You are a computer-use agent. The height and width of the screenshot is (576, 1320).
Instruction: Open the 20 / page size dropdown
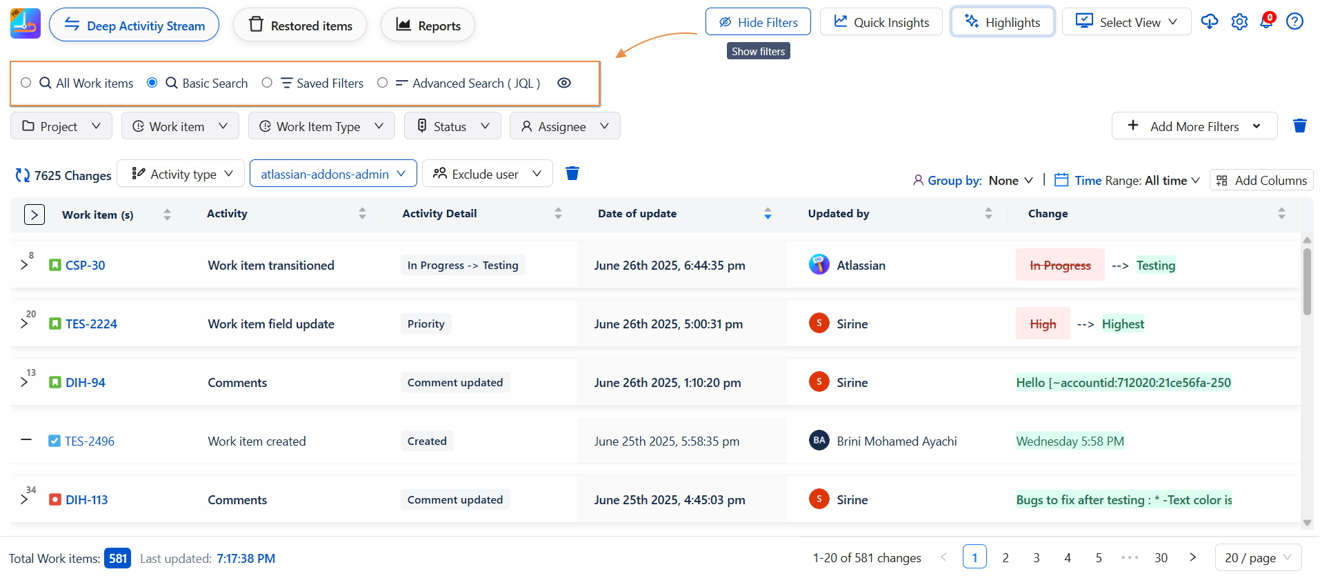1257,558
